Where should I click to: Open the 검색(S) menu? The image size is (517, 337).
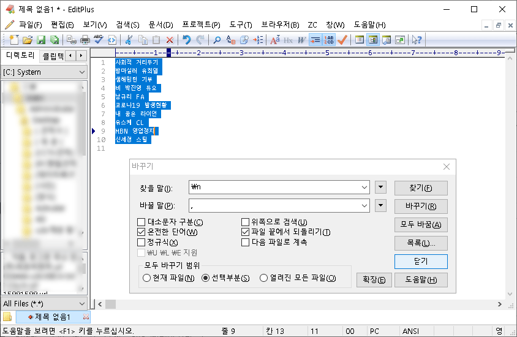(x=127, y=25)
